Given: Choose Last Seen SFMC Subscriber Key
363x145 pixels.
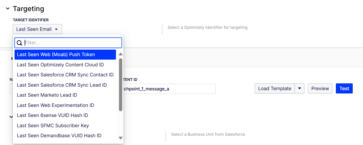Looking at the screenshot, I should click(65, 125).
